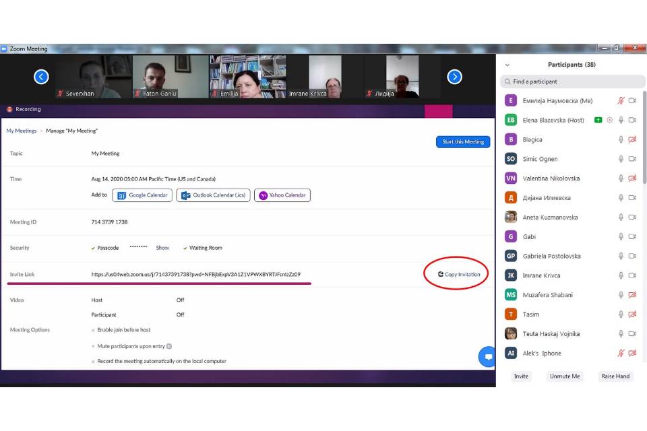The image size is (647, 431).
Task: Add meeting to Yahoo Calendar
Action: click(x=282, y=195)
